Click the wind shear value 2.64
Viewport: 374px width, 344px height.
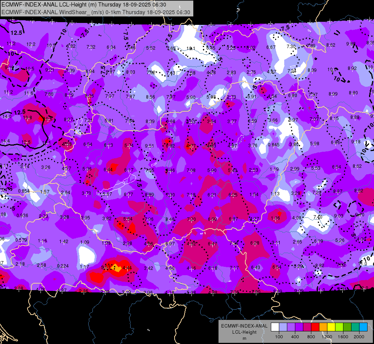point(66,192)
